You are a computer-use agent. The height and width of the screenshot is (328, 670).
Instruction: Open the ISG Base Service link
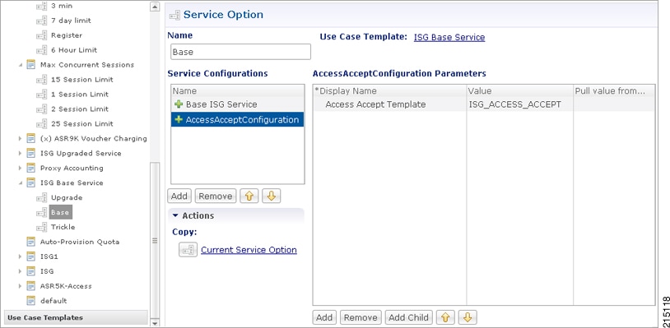coord(449,37)
